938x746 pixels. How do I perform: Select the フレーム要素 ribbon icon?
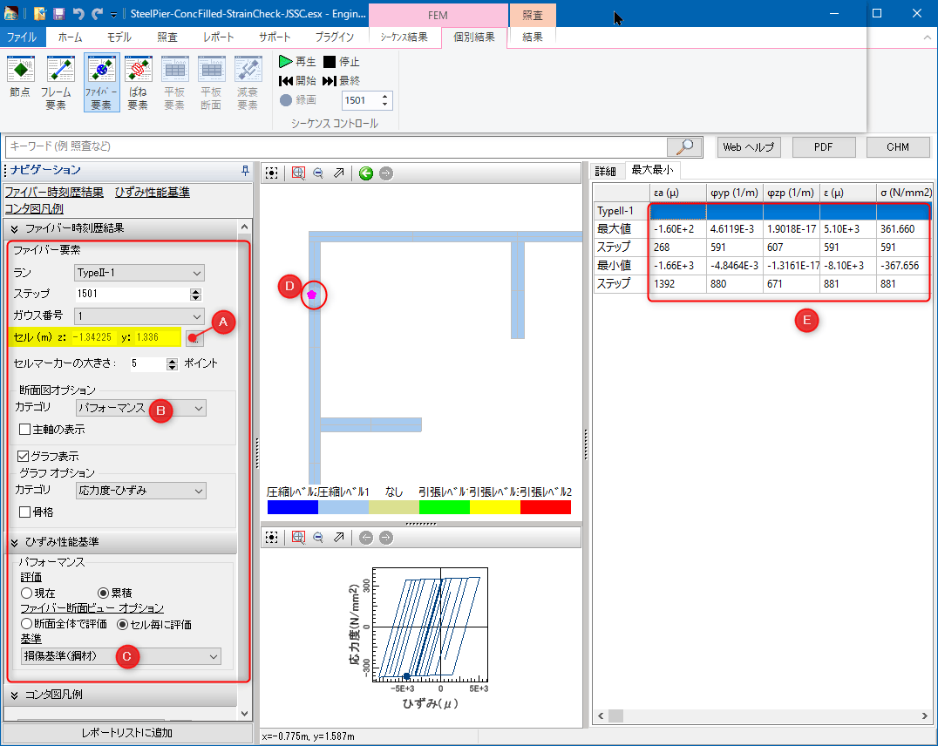coord(57,83)
